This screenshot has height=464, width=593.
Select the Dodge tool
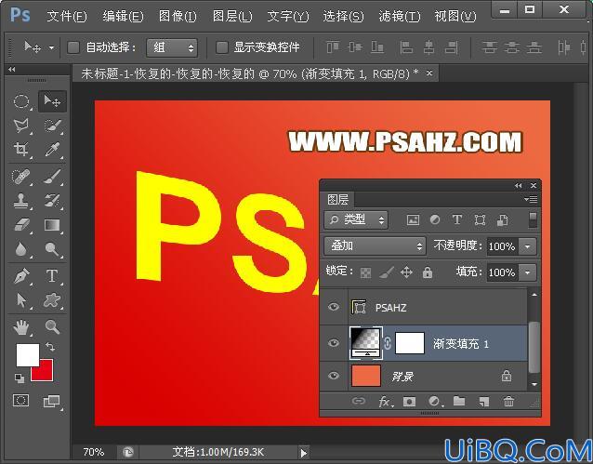(x=52, y=248)
